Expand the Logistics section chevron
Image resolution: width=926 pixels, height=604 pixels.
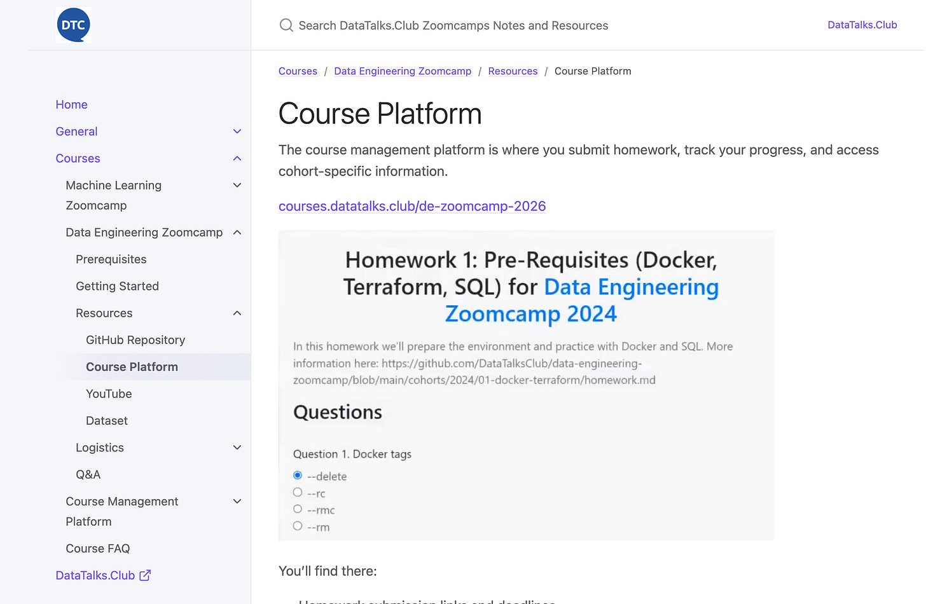coord(237,448)
